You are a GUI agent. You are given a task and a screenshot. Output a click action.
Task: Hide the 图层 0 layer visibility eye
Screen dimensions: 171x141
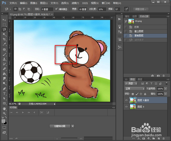tap(126, 107)
